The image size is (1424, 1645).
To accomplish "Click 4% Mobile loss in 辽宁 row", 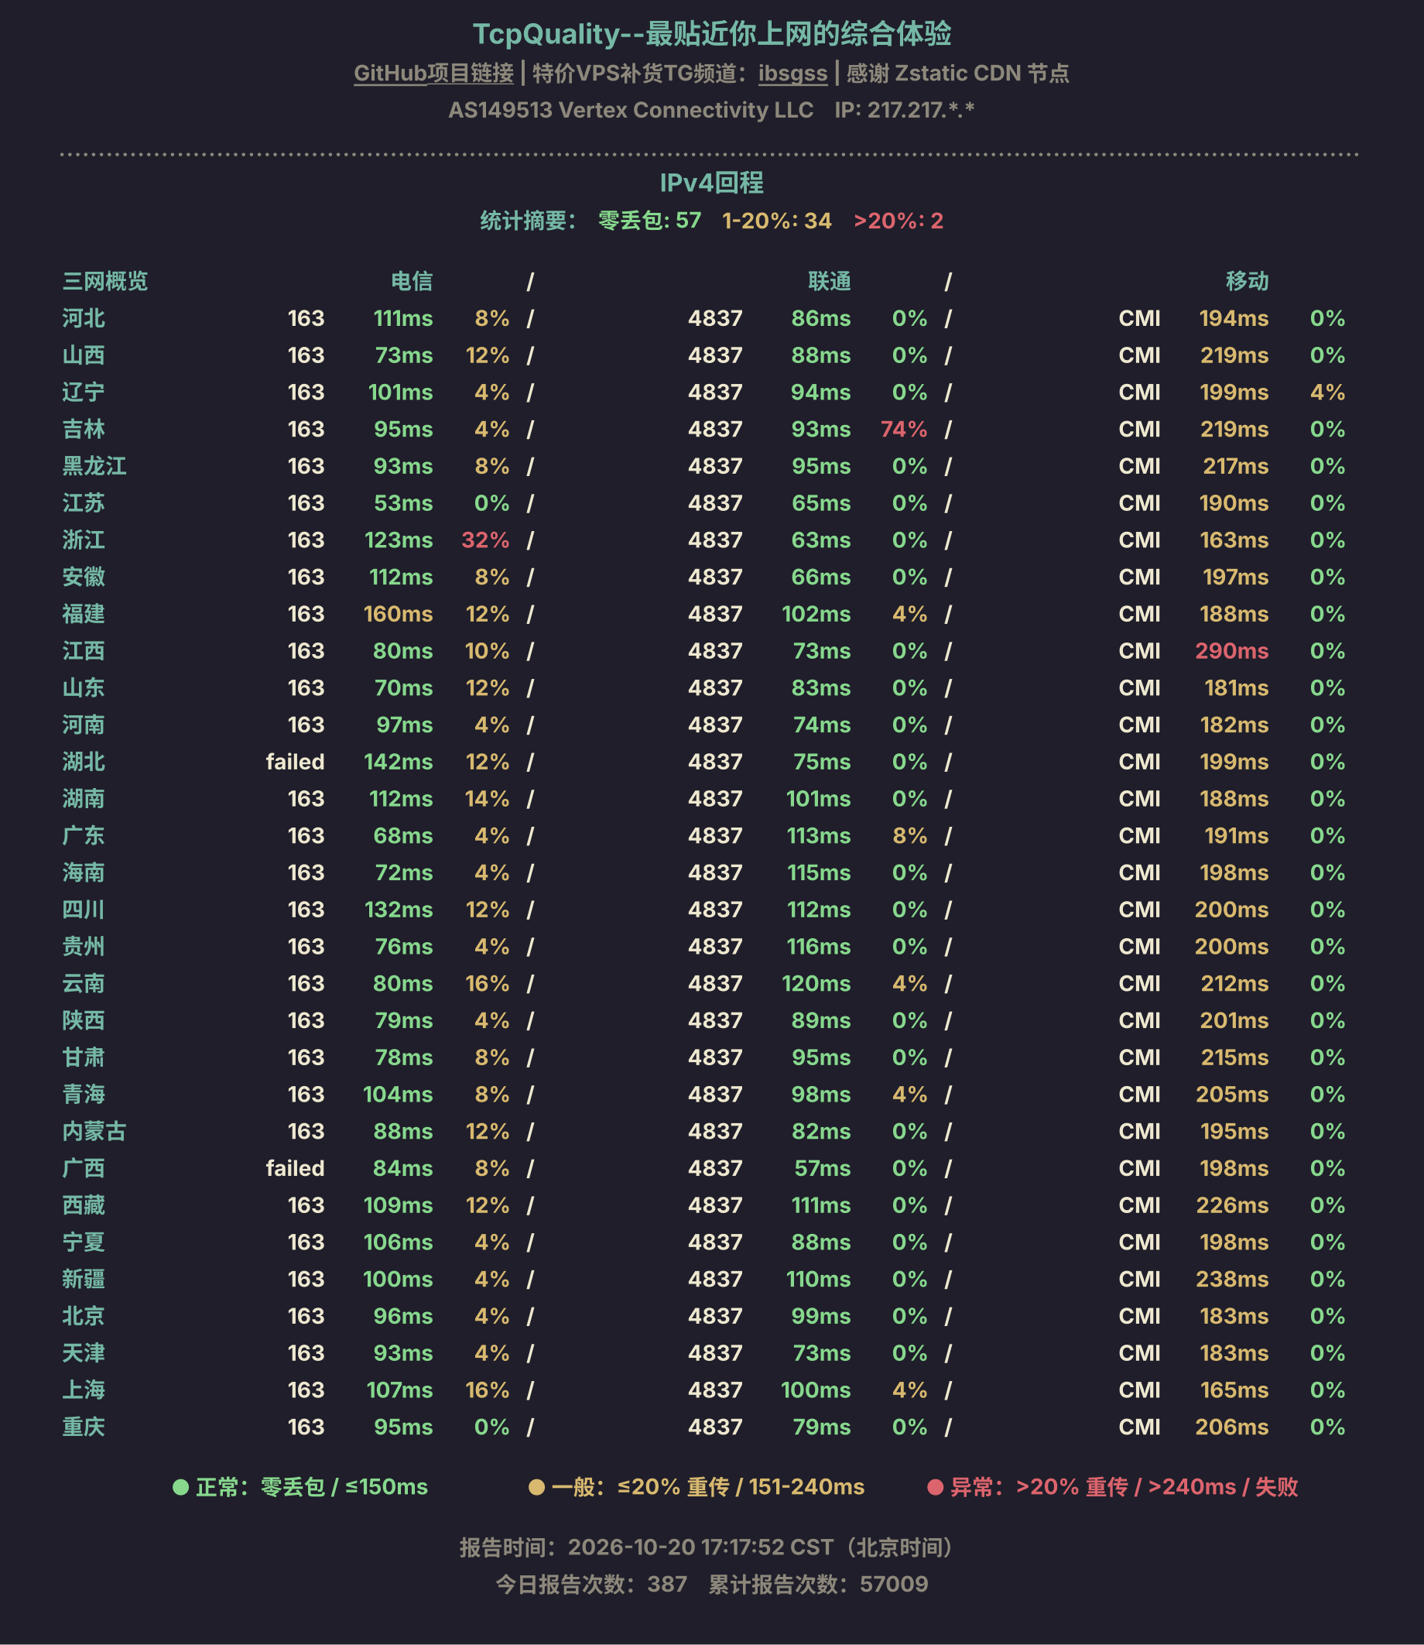I will (x=1327, y=392).
